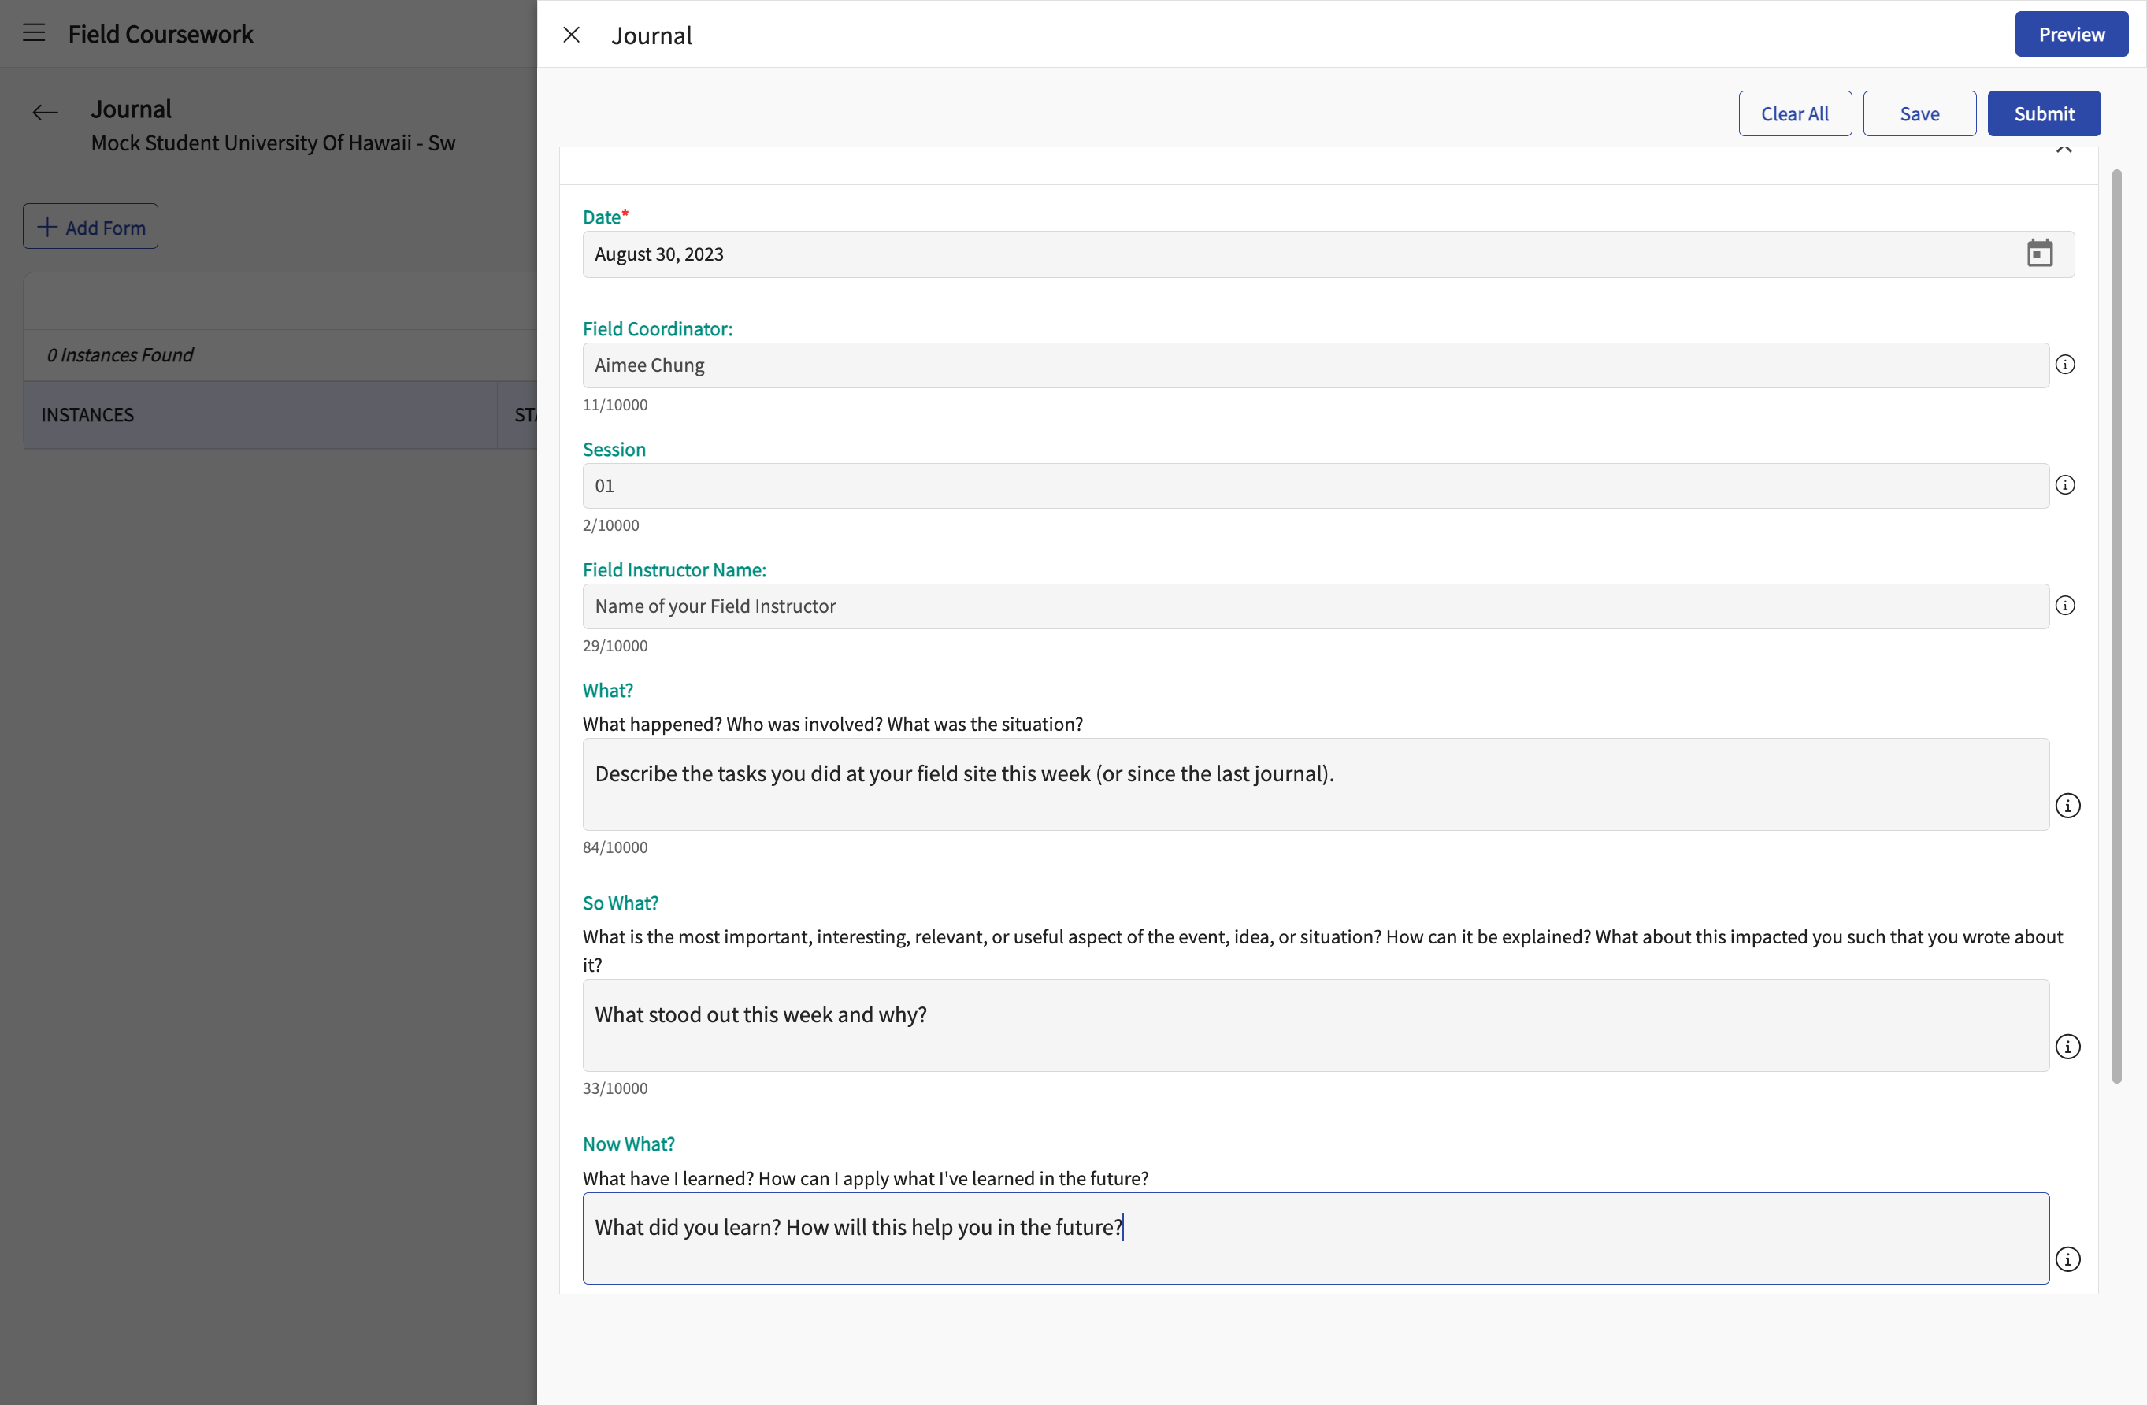This screenshot has width=2147, height=1405.
Task: Show info for the What? field
Action: [x=2067, y=806]
